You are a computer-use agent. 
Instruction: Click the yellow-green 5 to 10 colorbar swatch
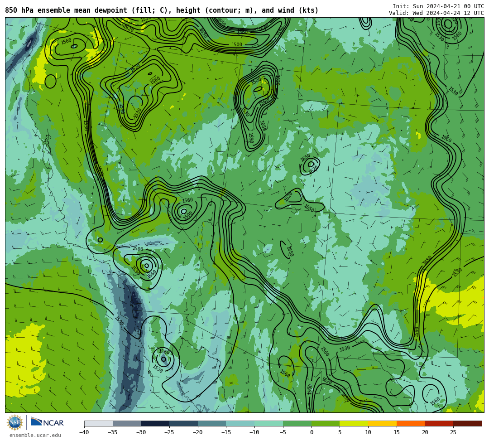click(354, 423)
